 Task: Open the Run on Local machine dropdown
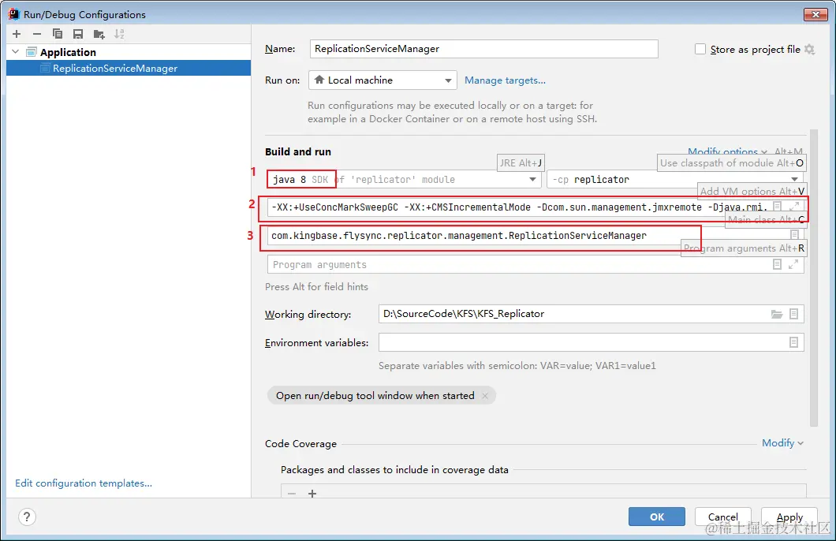click(x=383, y=80)
